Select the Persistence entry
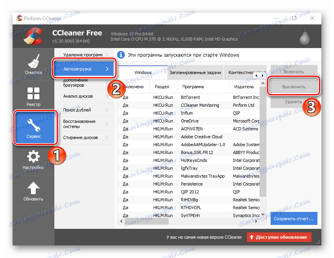334x258 pixels. pyautogui.click(x=189, y=184)
